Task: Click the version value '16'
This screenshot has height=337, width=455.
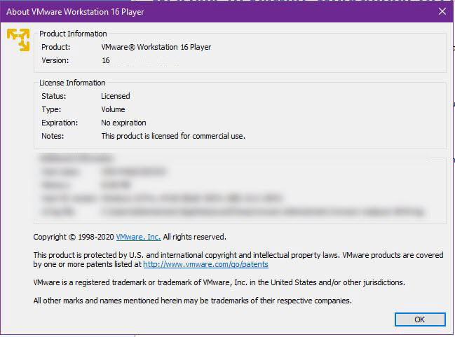Action: pos(106,60)
